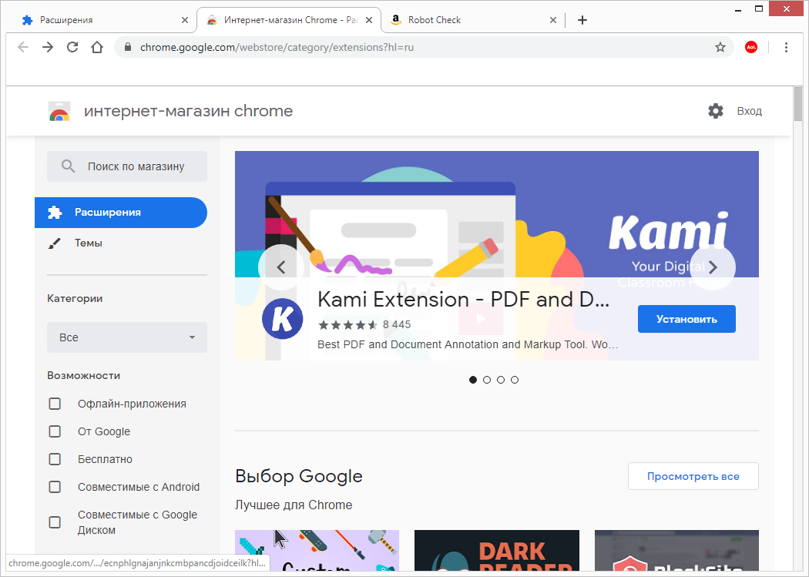Enable the Бесплатно filter checkbox
The image size is (809, 577).
click(x=55, y=459)
